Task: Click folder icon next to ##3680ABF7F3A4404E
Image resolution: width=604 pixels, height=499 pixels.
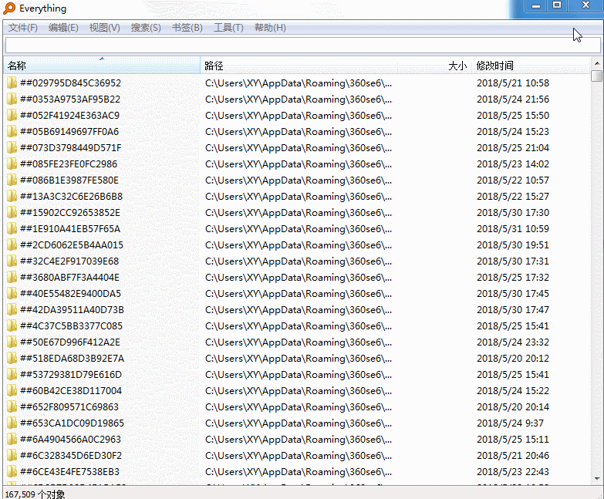Action: pos(12,278)
